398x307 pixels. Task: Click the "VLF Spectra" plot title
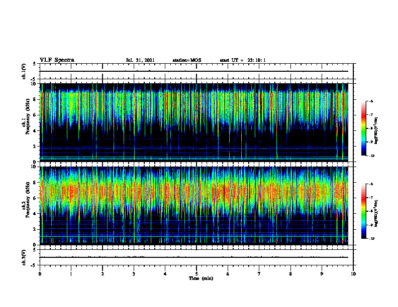pos(57,60)
